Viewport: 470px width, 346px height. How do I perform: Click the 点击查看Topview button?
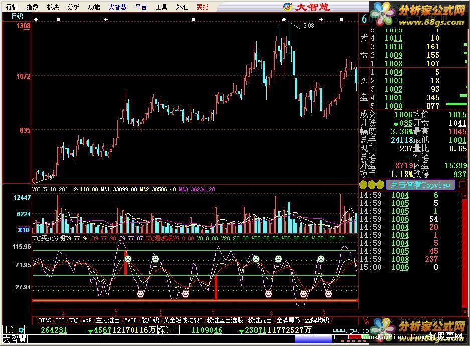click(420, 185)
